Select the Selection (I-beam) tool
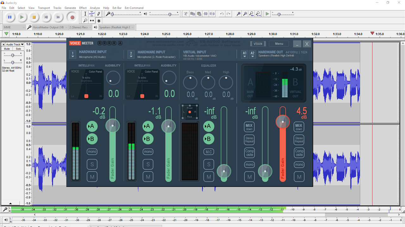The height and width of the screenshot is (227, 405). pyautogui.click(x=85, y=14)
